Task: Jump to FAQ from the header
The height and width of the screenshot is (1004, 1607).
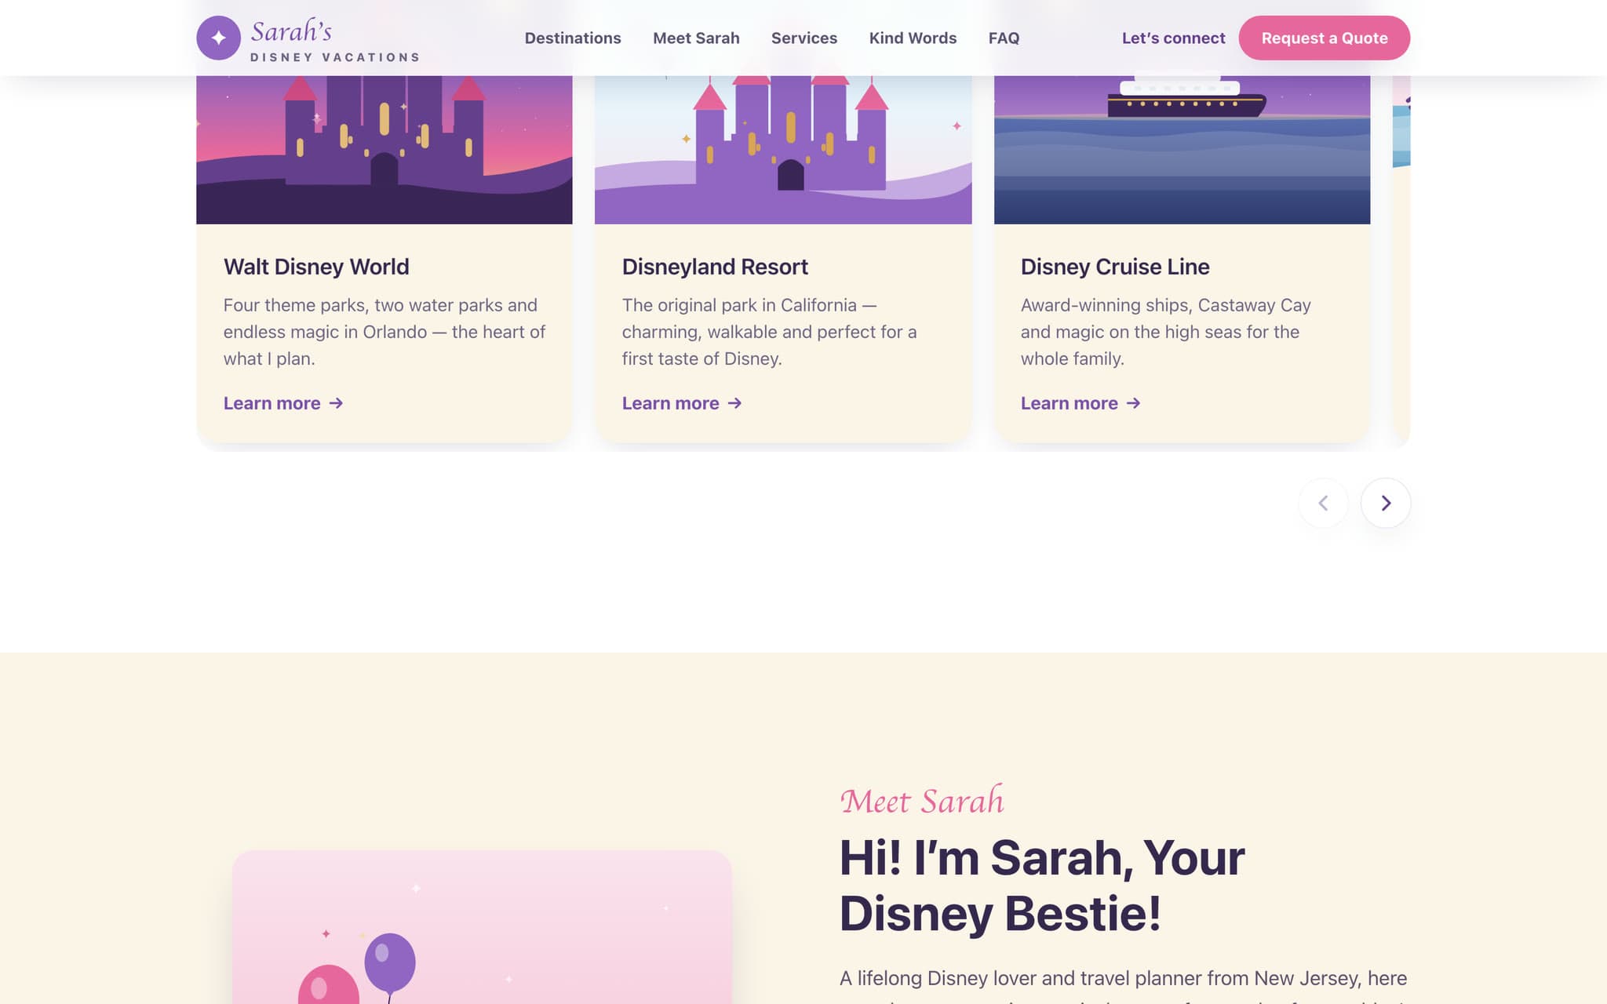Action: tap(1004, 38)
